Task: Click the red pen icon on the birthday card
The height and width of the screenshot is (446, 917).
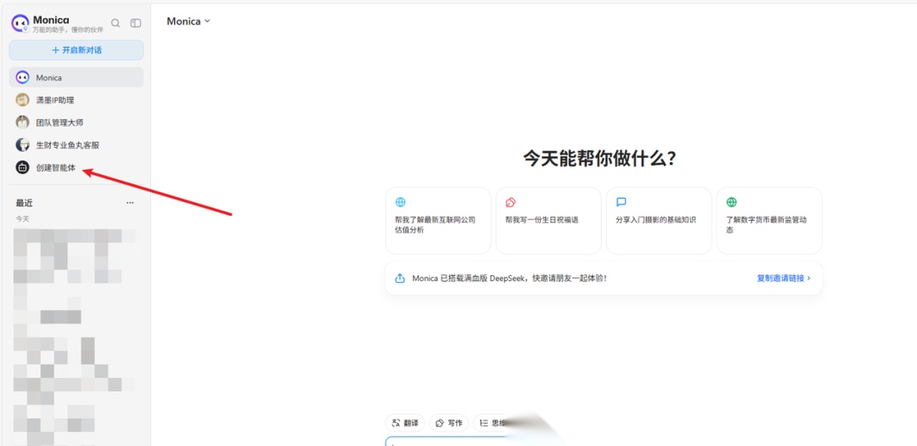Action: click(510, 202)
